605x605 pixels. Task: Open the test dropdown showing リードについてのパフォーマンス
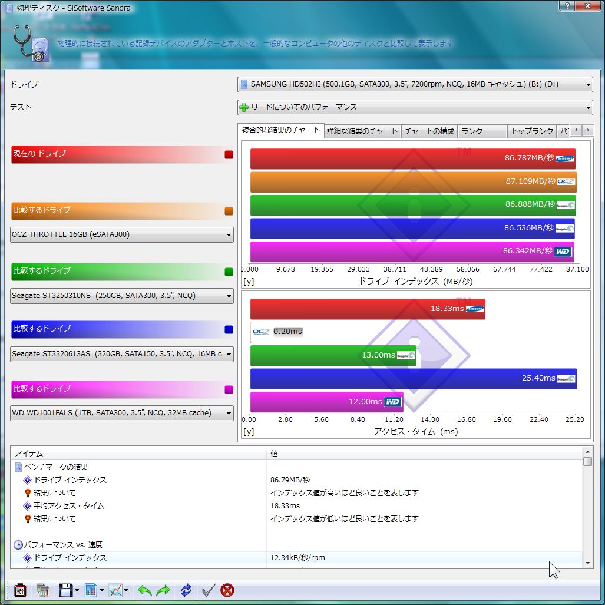pos(415,107)
